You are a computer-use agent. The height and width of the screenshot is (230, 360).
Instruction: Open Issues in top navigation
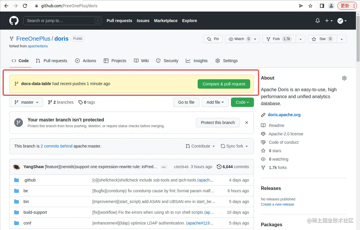143,21
